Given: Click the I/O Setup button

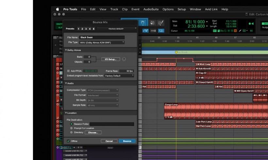Looking at the screenshot, I should (110, 59).
